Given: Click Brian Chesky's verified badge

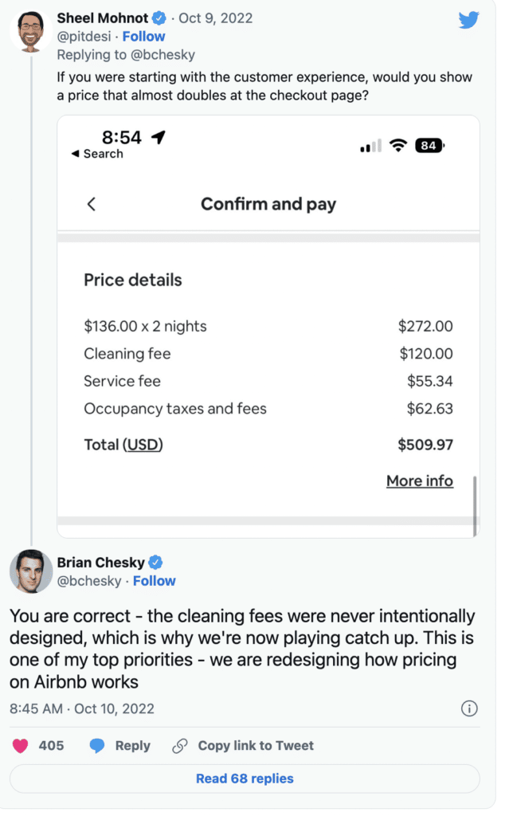Looking at the screenshot, I should (157, 562).
